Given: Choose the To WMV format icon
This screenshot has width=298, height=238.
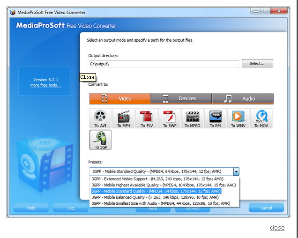Looking at the screenshot, I should tap(238, 118).
